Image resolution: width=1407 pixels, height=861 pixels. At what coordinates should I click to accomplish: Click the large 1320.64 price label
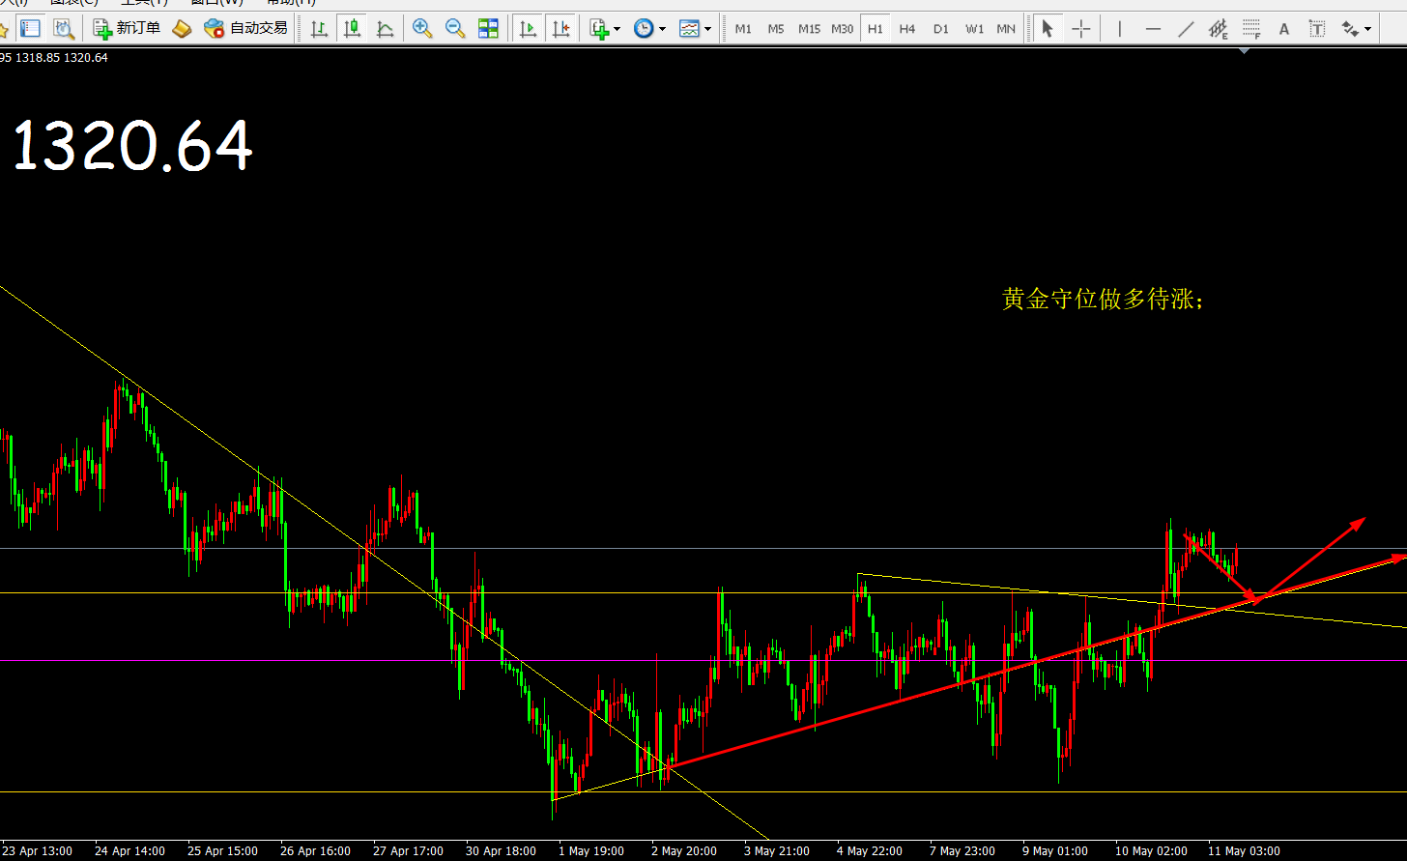[x=132, y=147]
